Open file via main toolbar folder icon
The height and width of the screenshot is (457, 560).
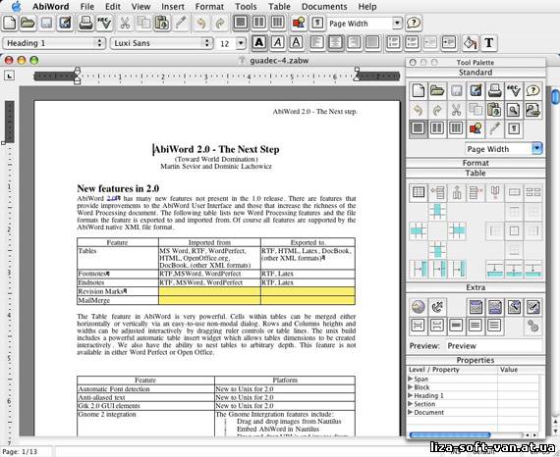point(28,24)
